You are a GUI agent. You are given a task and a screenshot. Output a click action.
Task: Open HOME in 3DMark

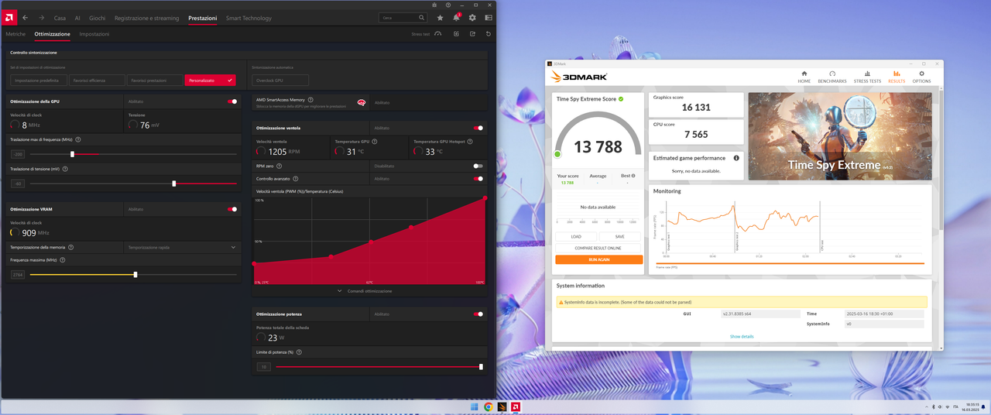coord(804,77)
